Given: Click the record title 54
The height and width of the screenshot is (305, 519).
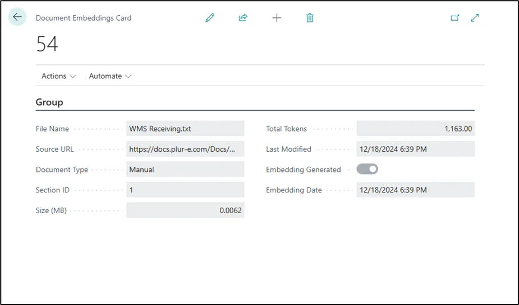Looking at the screenshot, I should pyautogui.click(x=47, y=44).
